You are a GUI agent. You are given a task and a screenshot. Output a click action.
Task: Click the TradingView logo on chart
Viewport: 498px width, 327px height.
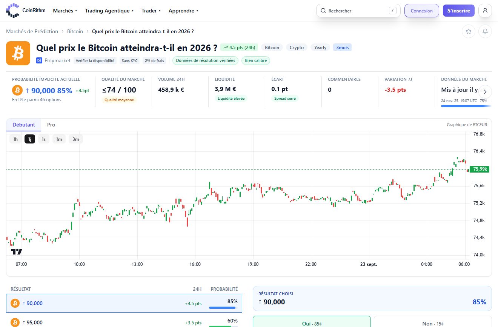[x=16, y=251]
